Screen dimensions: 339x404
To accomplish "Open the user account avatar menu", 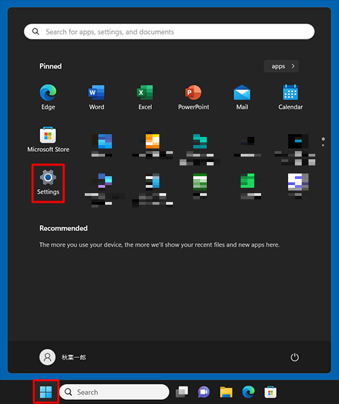I will 47,357.
